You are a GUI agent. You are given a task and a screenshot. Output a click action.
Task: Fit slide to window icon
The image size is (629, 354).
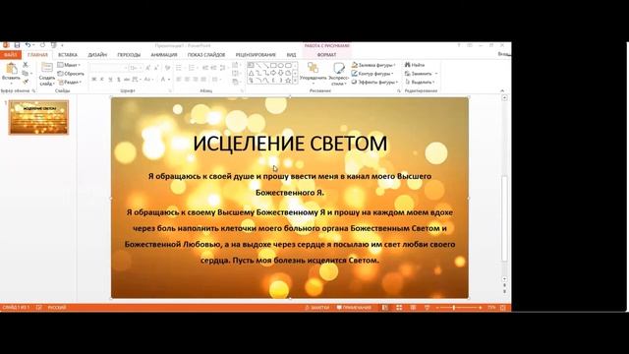[503, 308]
